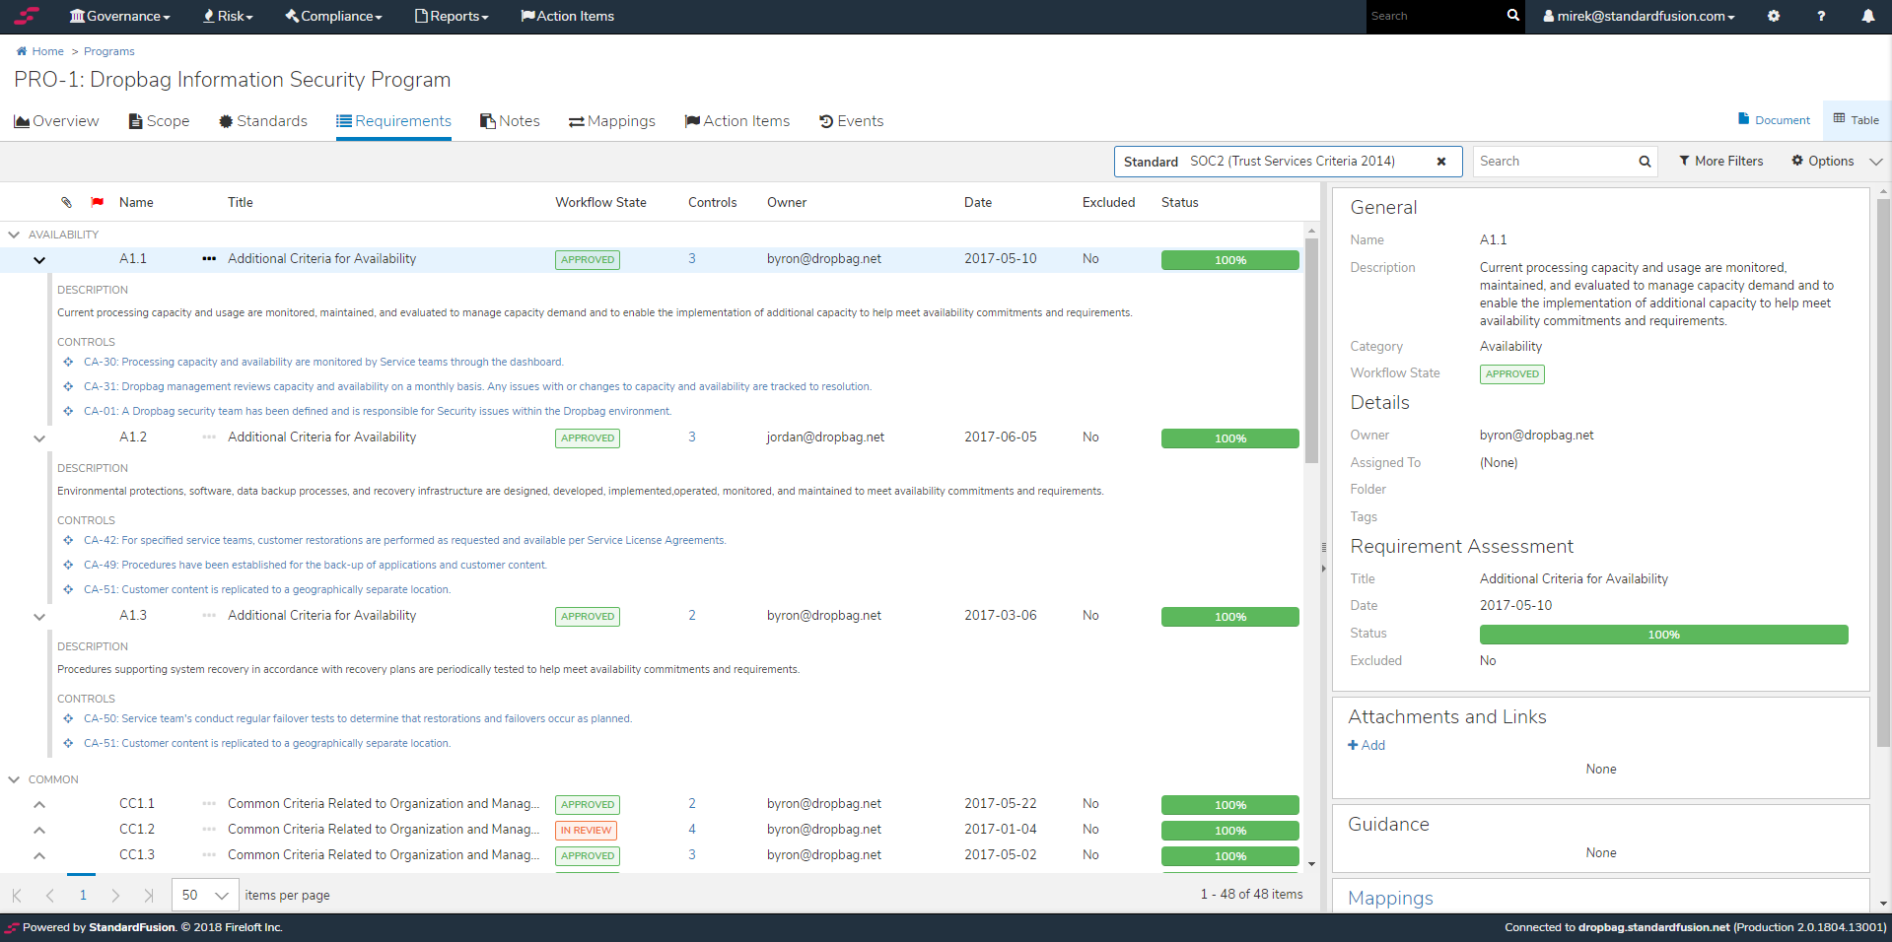
Task: Click the control icon beside CA-42
Action: (x=68, y=541)
